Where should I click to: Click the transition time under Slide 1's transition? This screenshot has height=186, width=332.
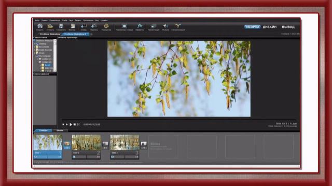tap(67, 148)
